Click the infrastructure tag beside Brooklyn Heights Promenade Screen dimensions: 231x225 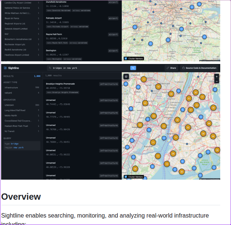[109, 84]
